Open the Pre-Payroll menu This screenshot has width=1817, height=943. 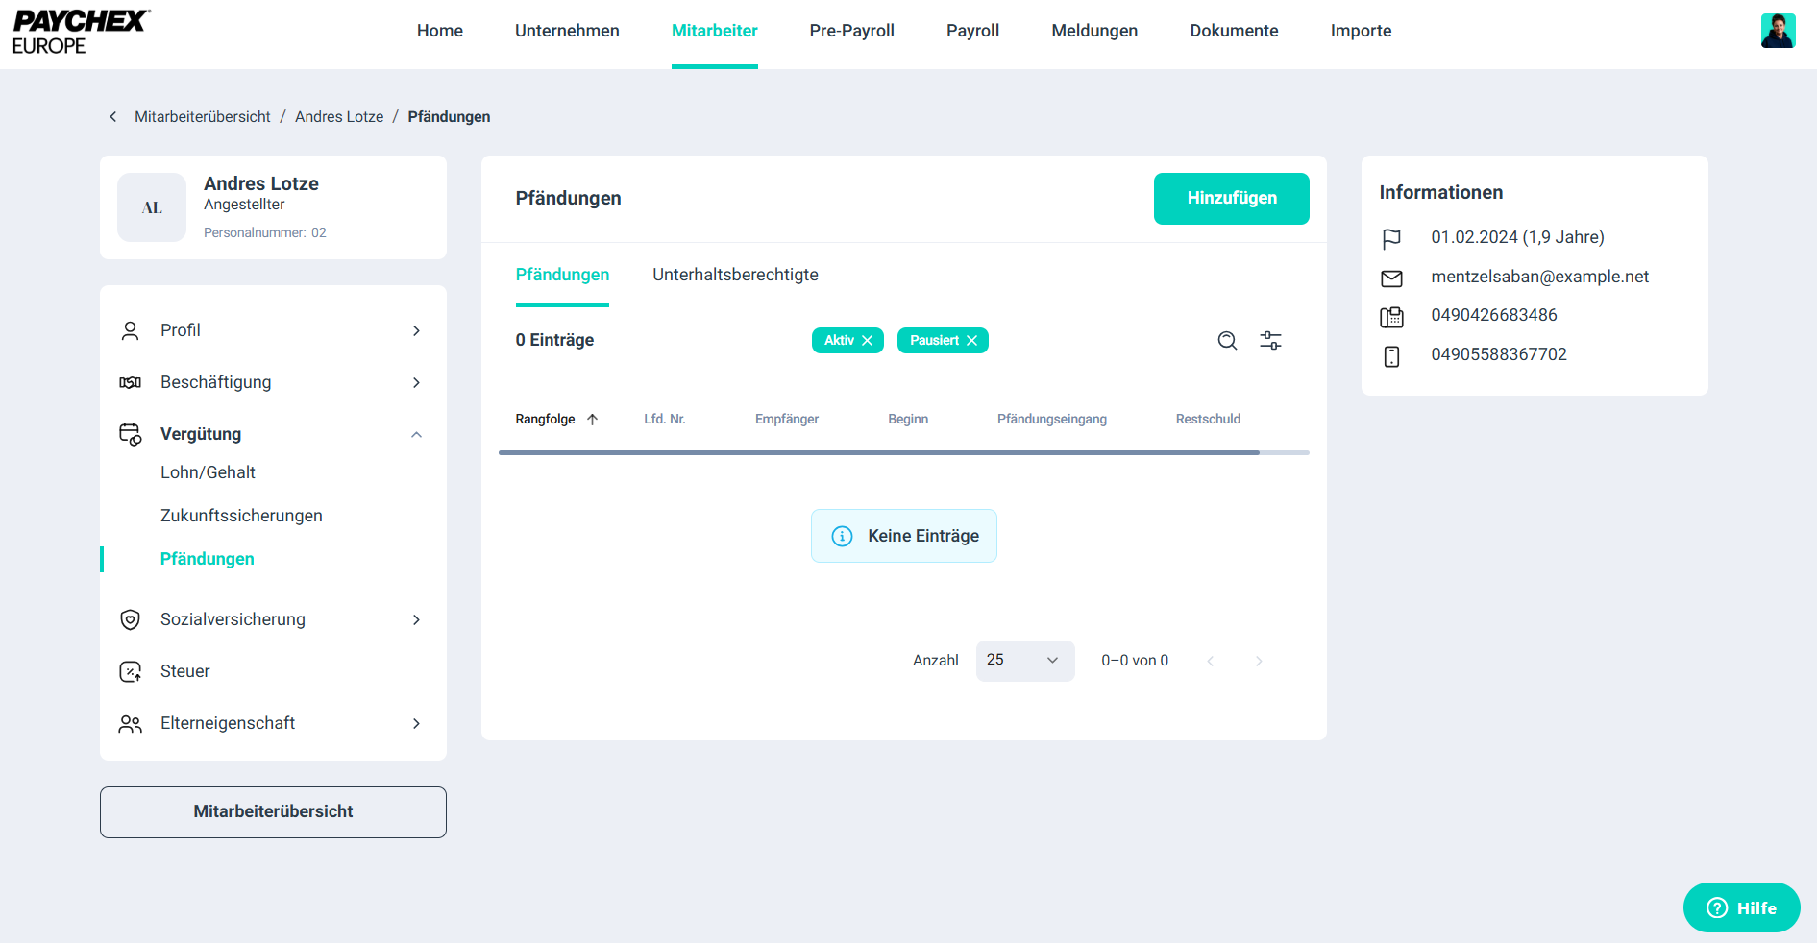(851, 31)
